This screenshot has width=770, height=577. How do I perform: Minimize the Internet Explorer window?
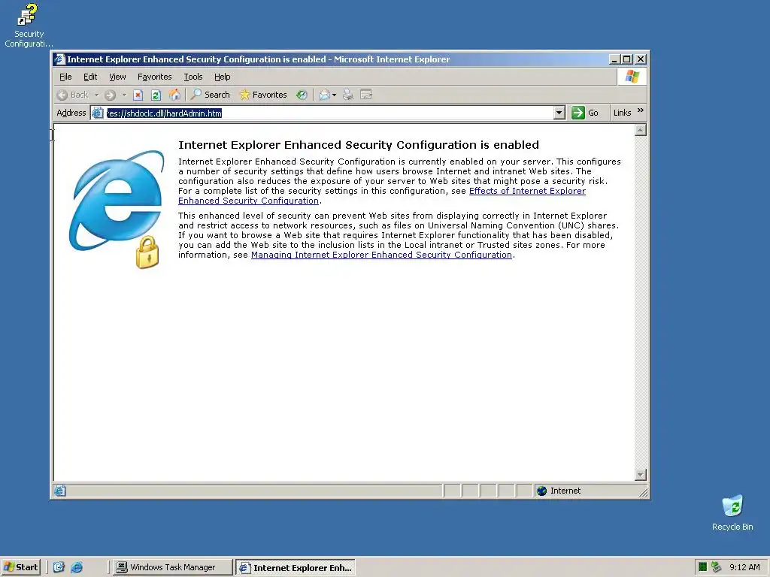click(x=614, y=59)
